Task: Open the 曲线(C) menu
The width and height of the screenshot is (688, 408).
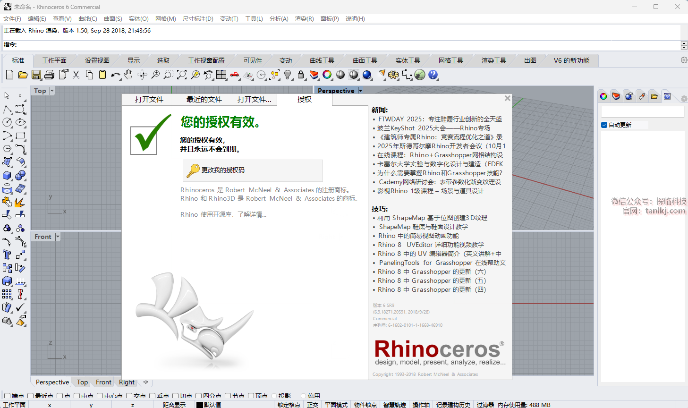Action: [87, 19]
